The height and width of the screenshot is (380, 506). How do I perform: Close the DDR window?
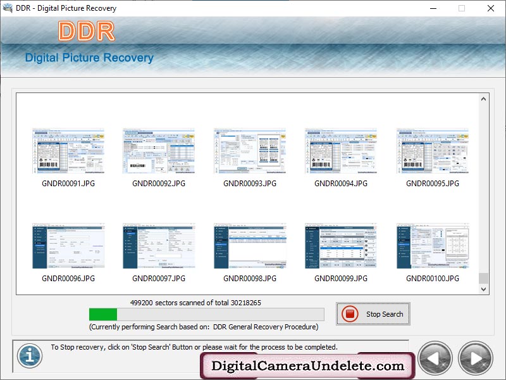coord(491,8)
